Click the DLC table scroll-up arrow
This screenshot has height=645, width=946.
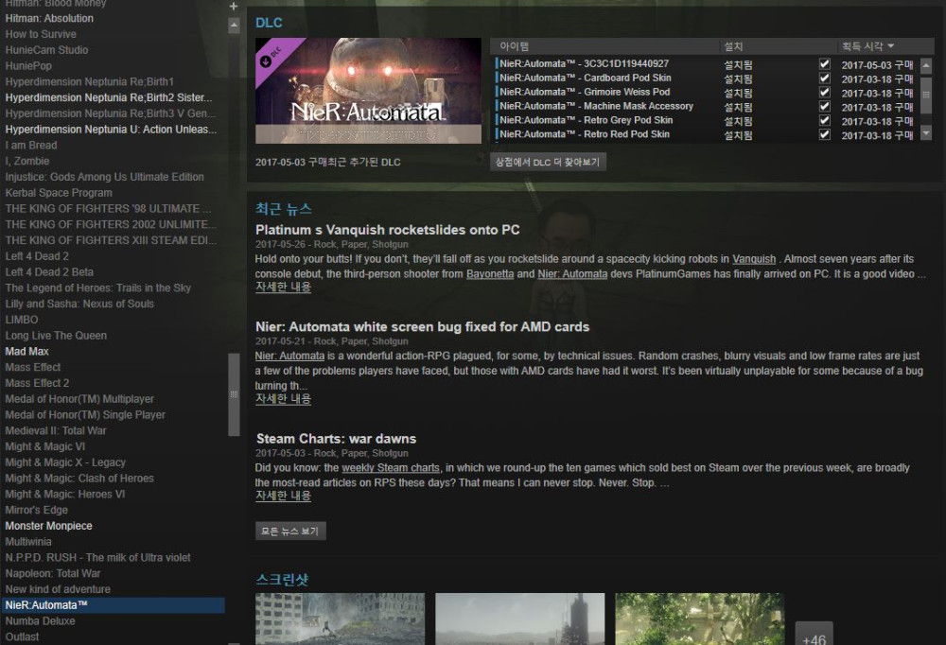(x=926, y=64)
